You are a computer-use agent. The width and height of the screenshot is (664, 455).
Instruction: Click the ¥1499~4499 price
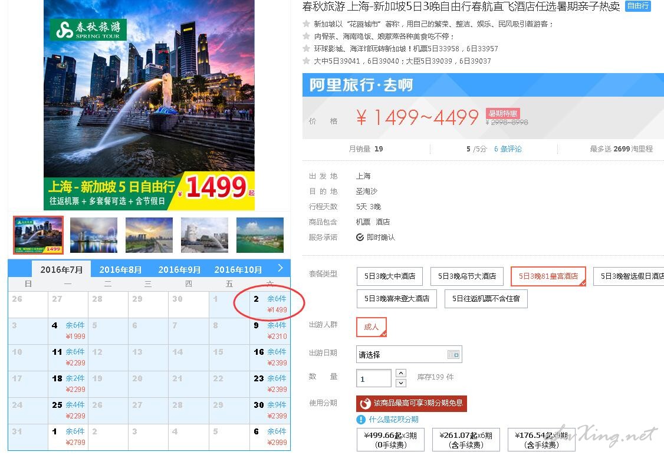click(x=418, y=117)
